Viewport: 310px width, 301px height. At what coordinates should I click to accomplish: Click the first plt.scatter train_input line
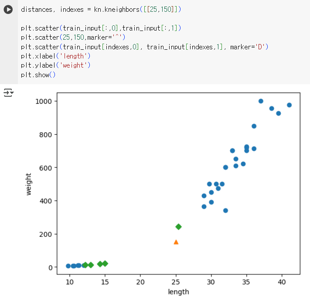click(x=101, y=28)
